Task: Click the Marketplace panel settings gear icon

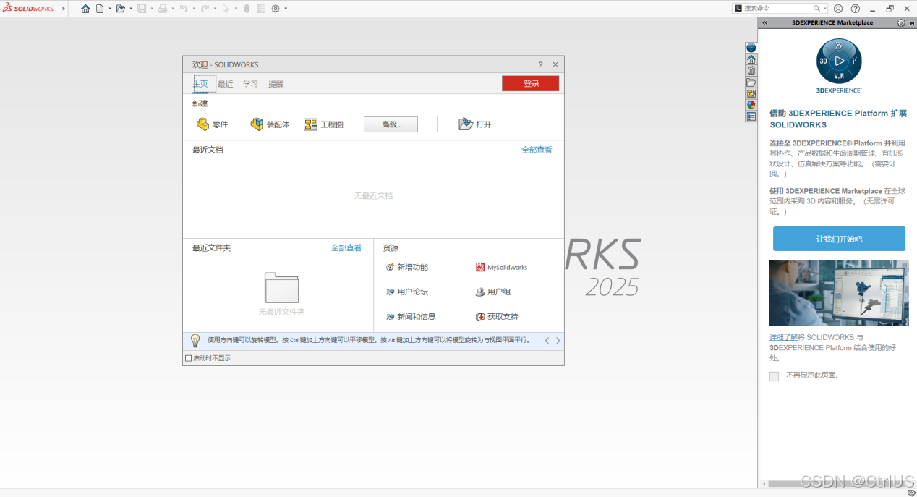Action: pyautogui.click(x=901, y=23)
